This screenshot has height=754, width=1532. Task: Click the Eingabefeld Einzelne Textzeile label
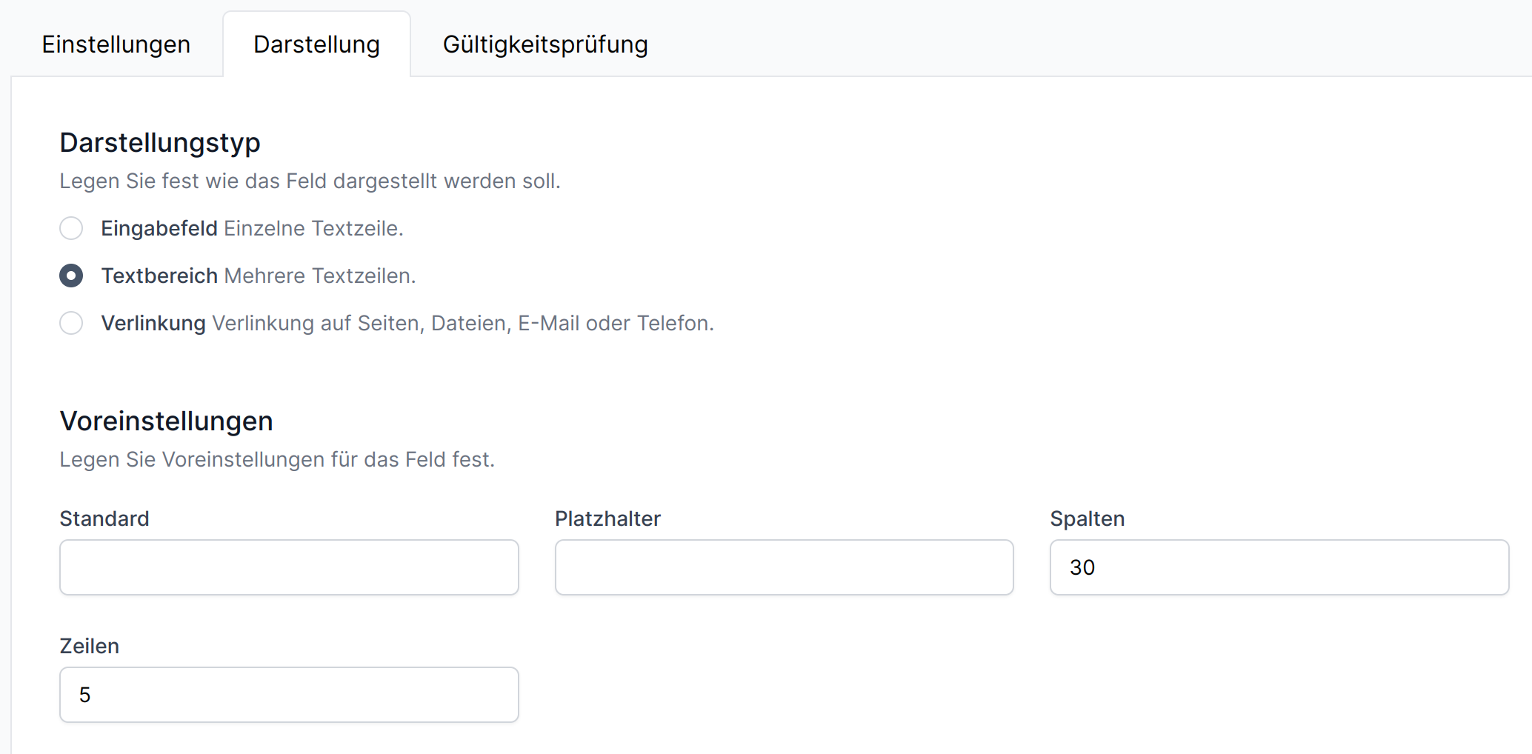point(252,228)
